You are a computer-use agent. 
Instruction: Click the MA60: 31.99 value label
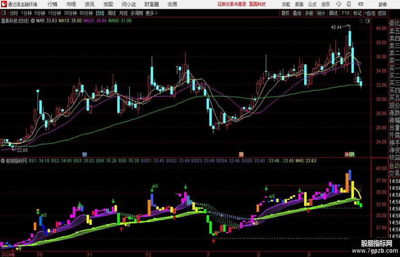click(120, 21)
